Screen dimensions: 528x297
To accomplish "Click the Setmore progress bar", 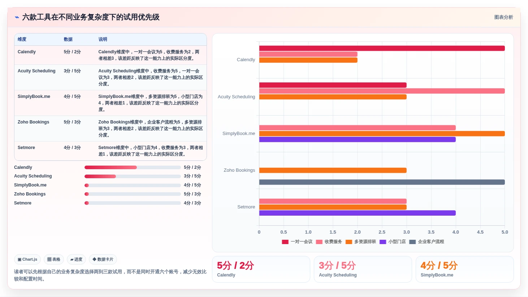I will [x=133, y=203].
